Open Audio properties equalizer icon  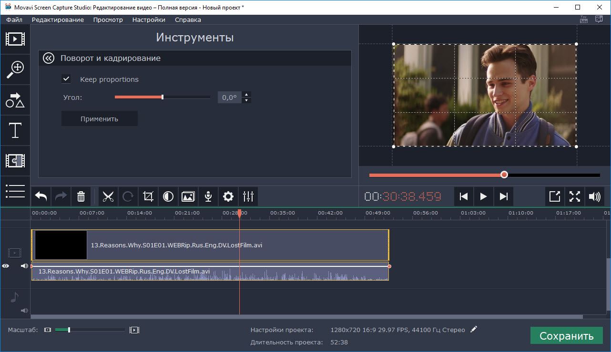point(248,196)
